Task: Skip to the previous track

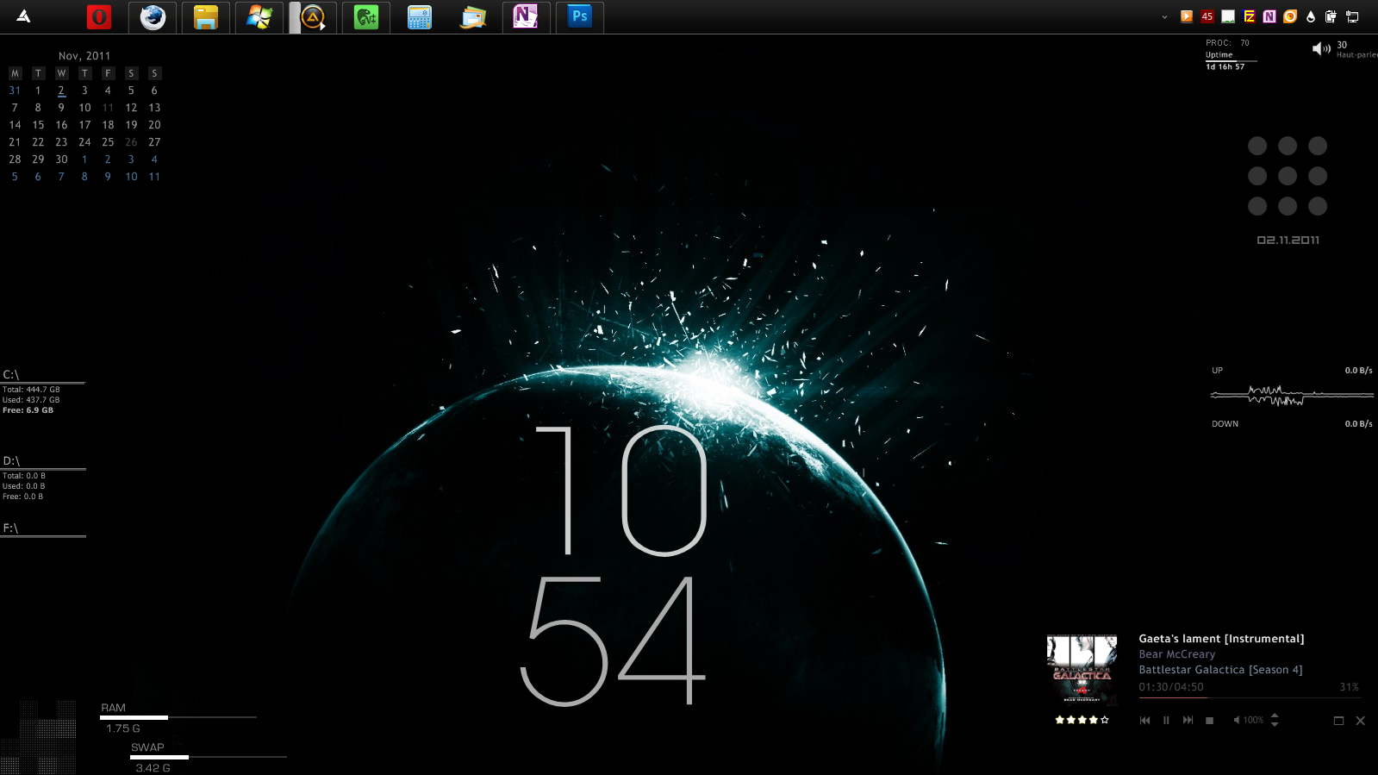Action: pyautogui.click(x=1144, y=721)
